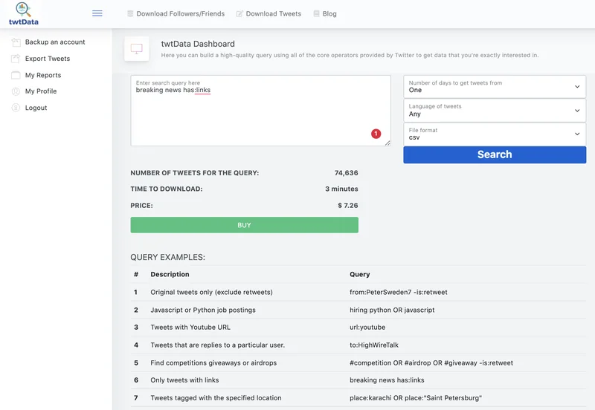Viewport: 595px width, 410px height.
Task: Click the to:HighWireTalk query example
Action: click(x=374, y=345)
